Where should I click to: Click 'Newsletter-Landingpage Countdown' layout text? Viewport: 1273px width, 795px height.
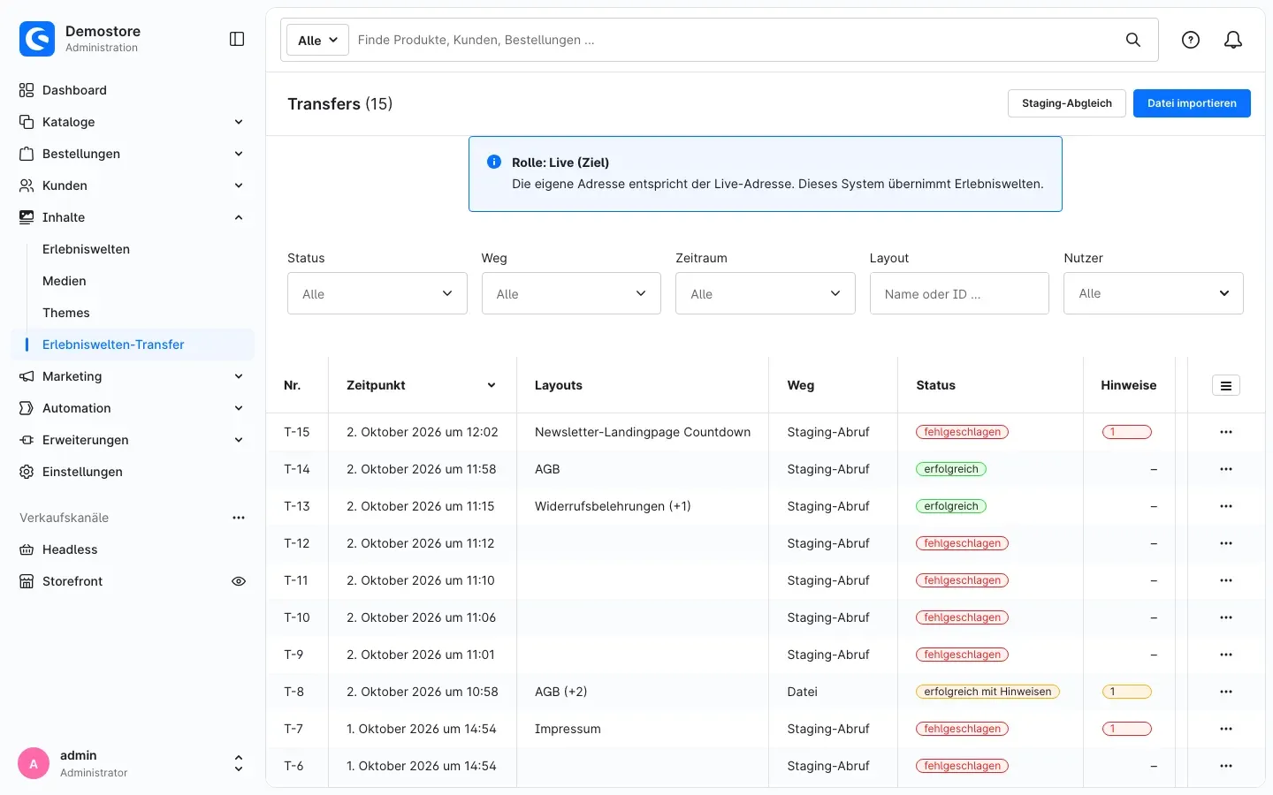(x=643, y=432)
